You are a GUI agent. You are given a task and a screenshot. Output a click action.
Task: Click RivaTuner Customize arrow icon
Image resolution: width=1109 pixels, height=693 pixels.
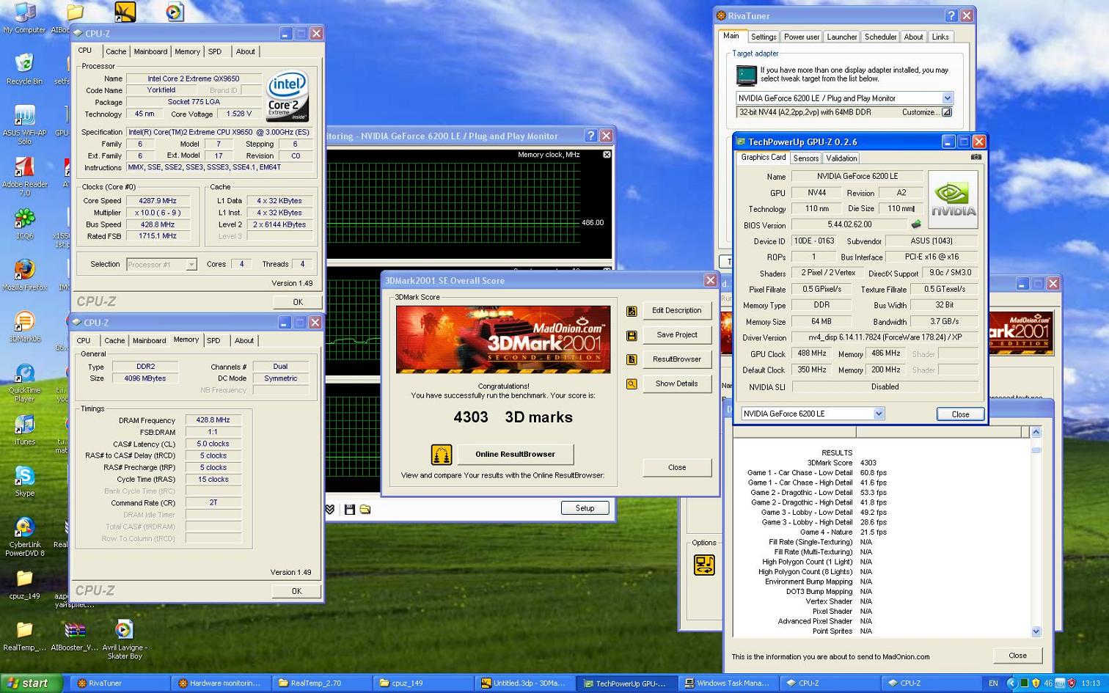[946, 112]
